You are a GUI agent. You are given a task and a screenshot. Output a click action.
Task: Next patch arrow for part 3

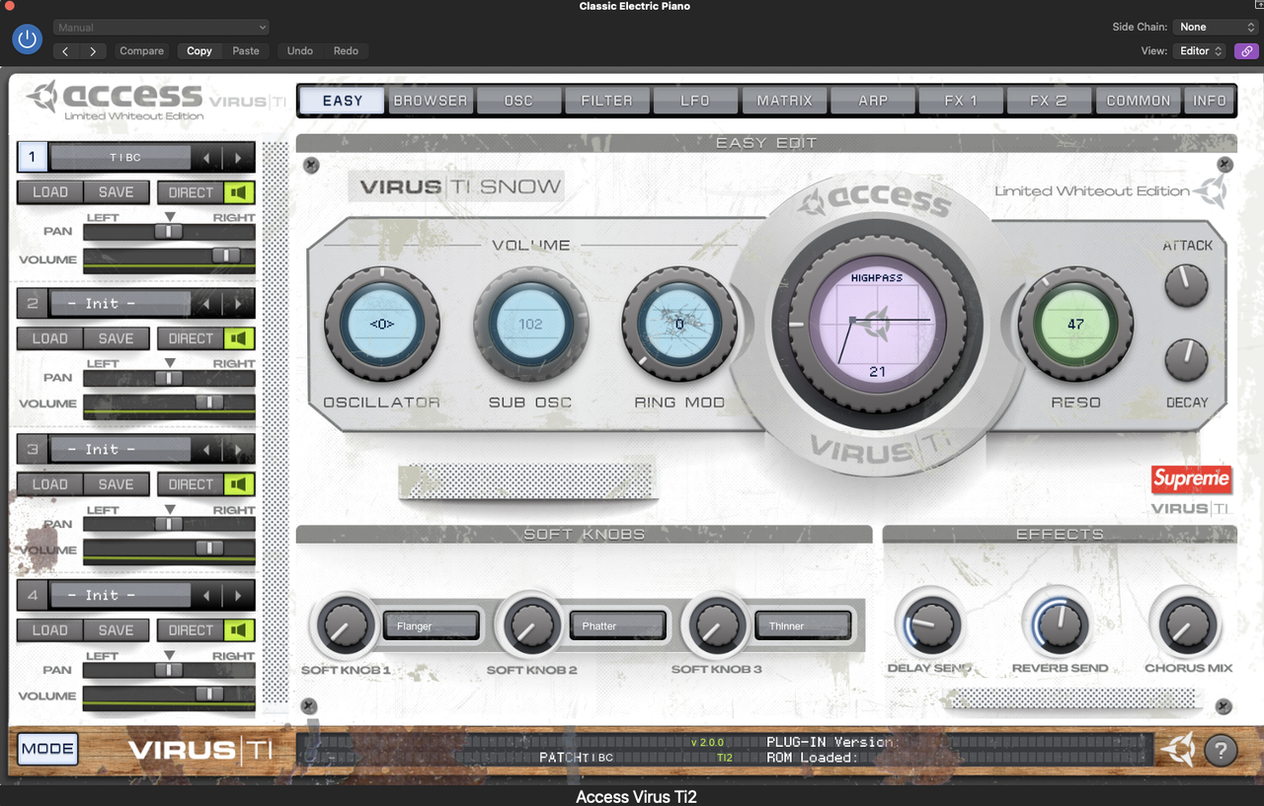coord(238,449)
